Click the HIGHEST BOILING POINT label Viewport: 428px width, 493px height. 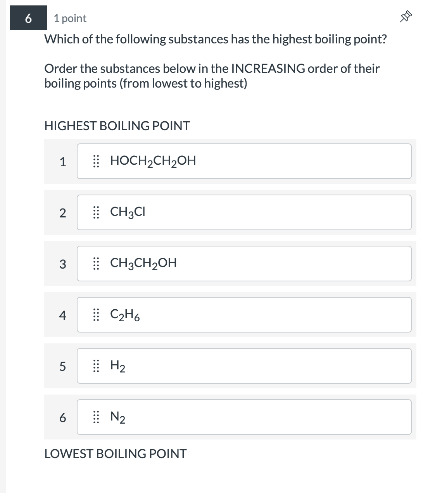click(x=117, y=126)
